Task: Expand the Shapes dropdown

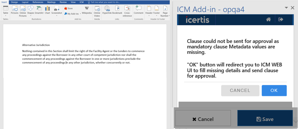Action: [30, 16]
